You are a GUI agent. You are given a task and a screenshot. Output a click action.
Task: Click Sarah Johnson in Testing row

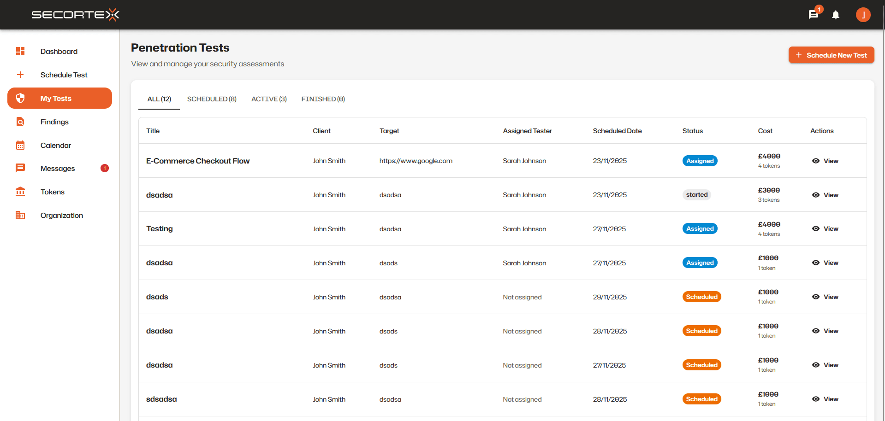click(x=524, y=229)
